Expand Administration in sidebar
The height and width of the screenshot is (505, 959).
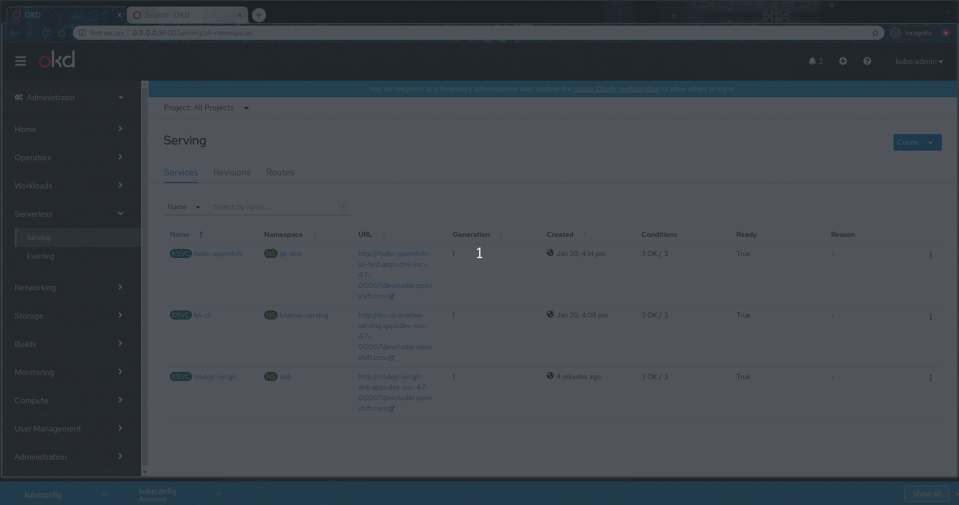(x=70, y=457)
